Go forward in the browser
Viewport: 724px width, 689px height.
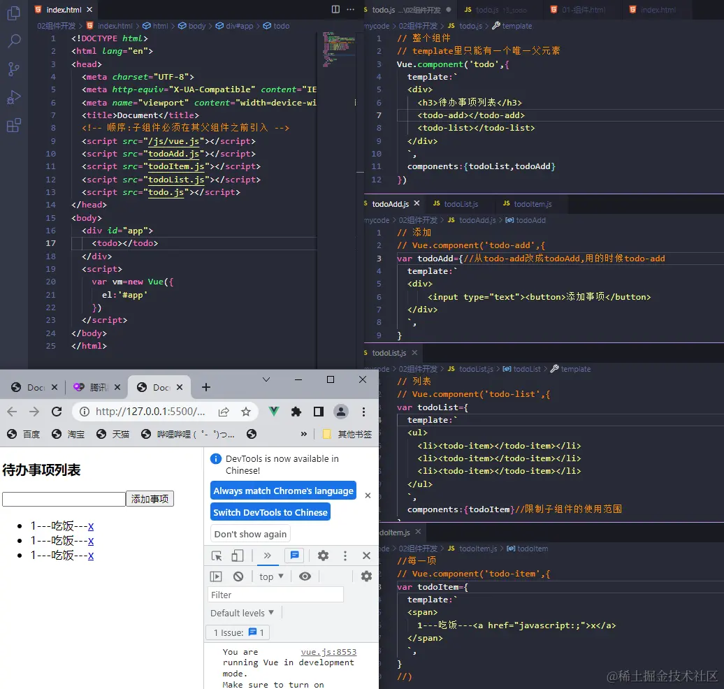click(34, 412)
